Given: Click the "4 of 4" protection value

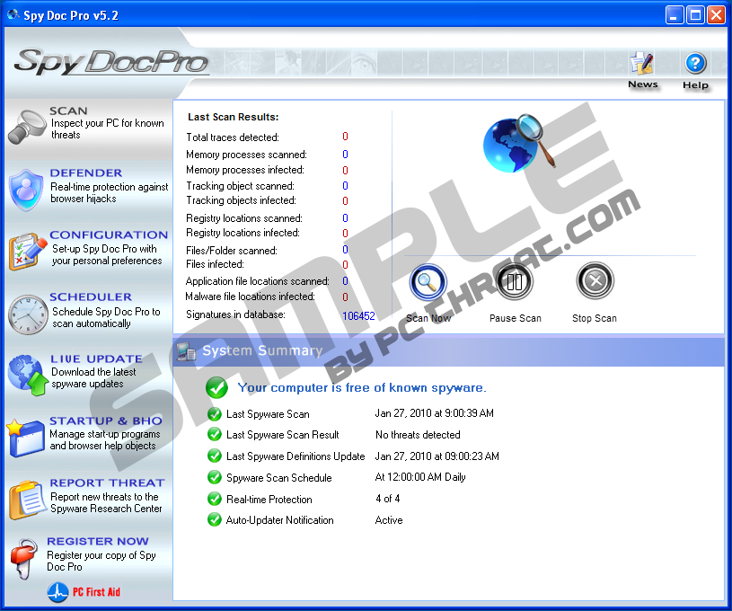Looking at the screenshot, I should point(387,499).
